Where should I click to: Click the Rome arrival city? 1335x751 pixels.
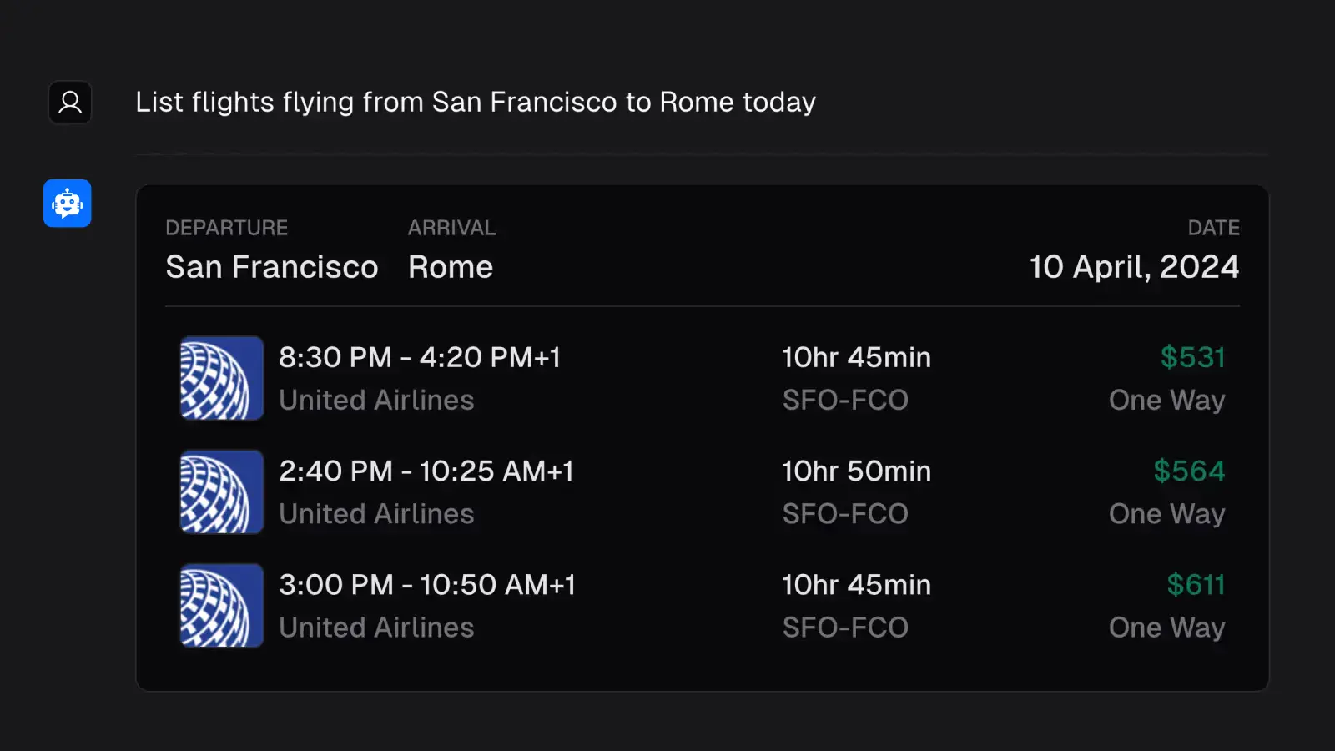click(451, 267)
